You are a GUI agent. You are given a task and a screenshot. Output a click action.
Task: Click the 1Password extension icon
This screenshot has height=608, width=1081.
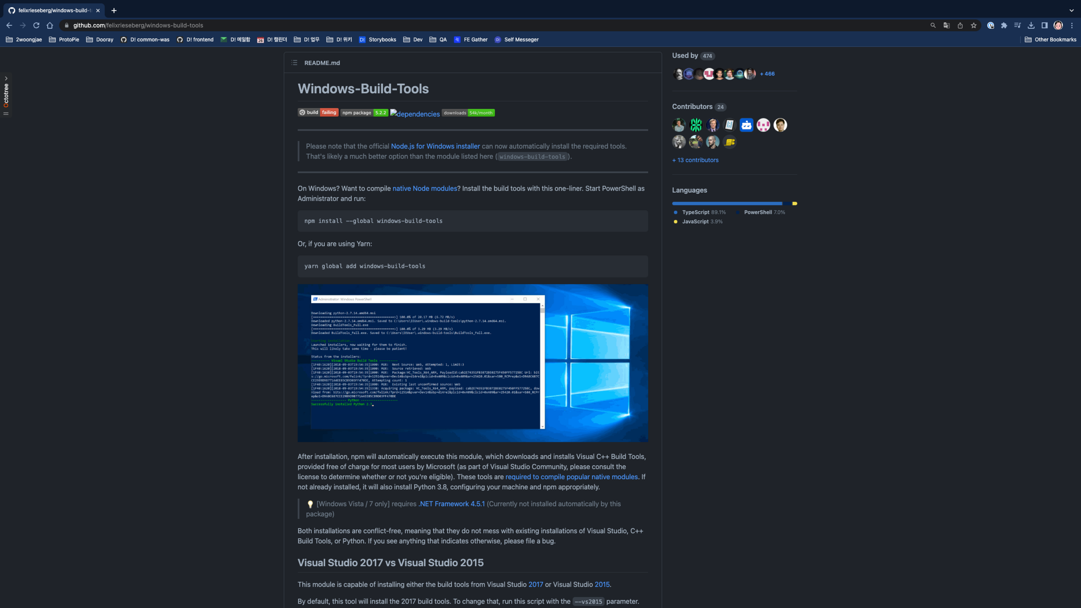coord(990,25)
